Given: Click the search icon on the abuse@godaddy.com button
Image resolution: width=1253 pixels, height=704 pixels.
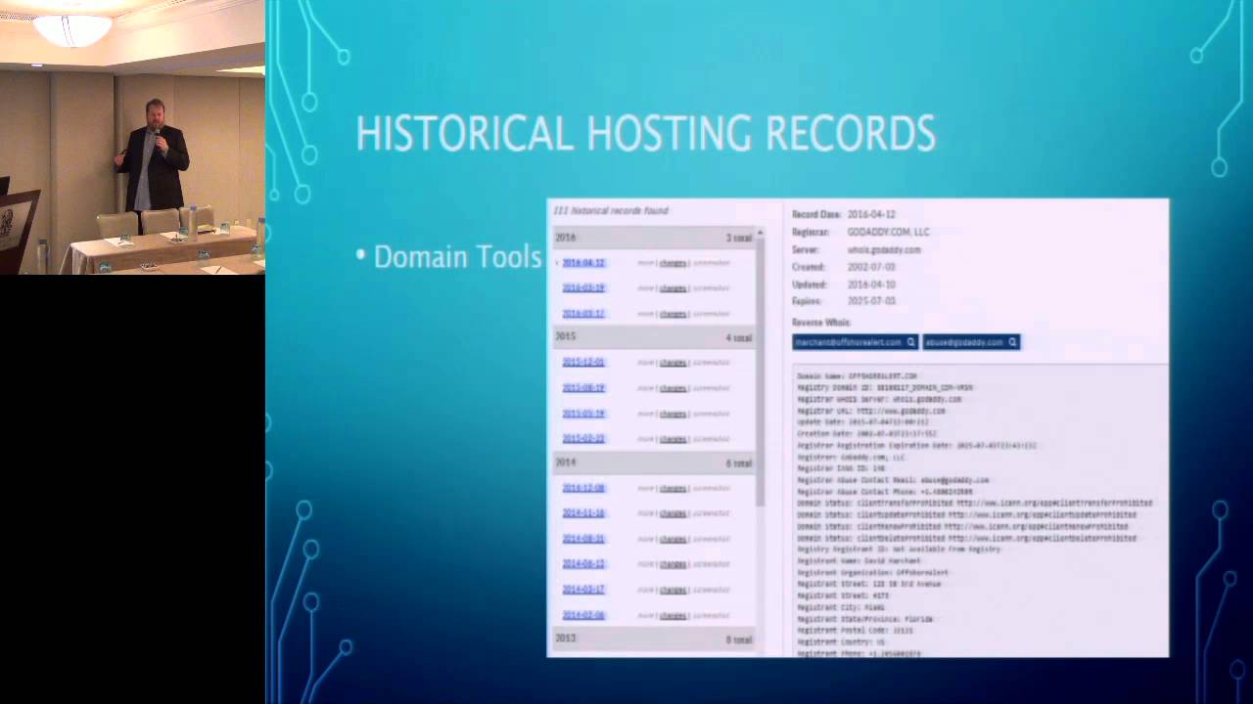Looking at the screenshot, I should pos(1012,342).
